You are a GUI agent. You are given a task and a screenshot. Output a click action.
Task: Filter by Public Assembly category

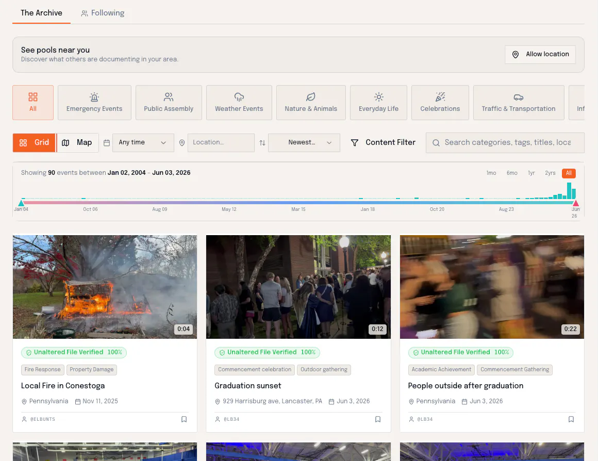pyautogui.click(x=169, y=103)
